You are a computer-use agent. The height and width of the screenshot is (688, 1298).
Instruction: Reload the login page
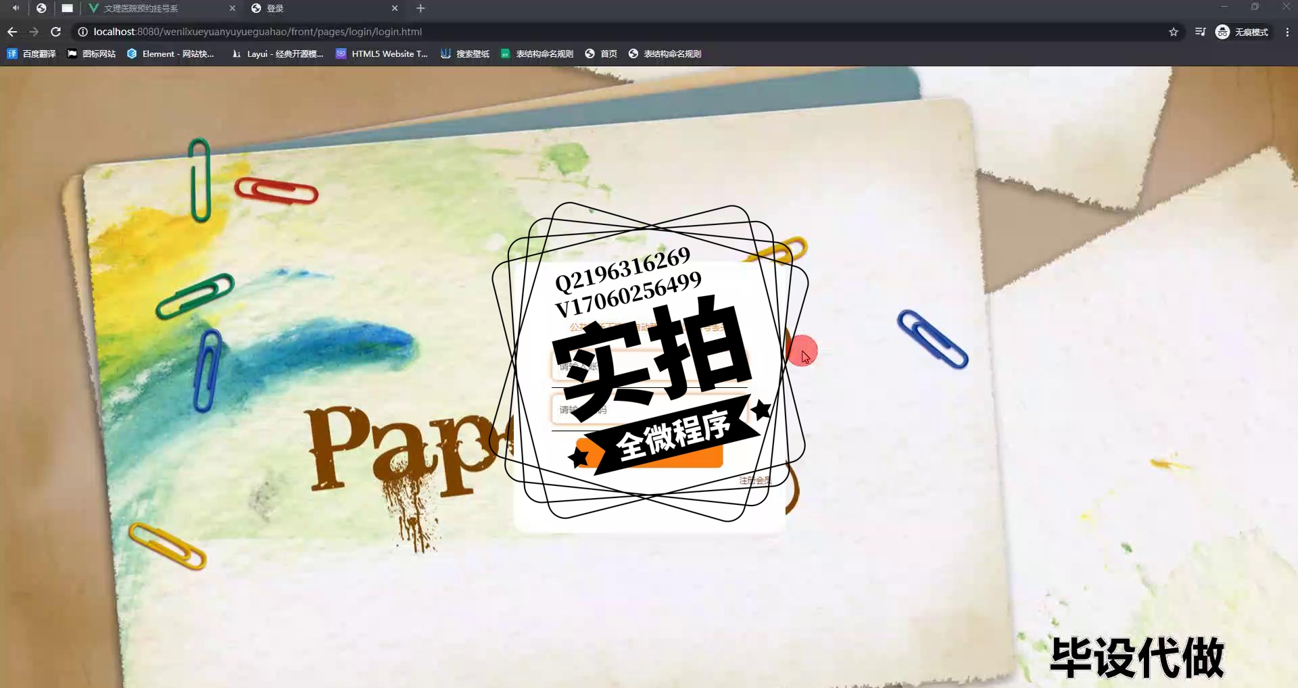pos(56,32)
